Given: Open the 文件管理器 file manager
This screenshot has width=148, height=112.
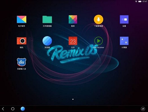Looking at the screenshot, I should point(47,19).
